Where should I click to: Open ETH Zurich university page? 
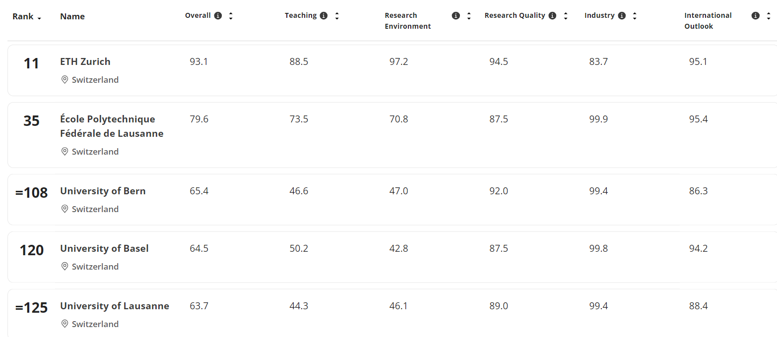click(85, 61)
